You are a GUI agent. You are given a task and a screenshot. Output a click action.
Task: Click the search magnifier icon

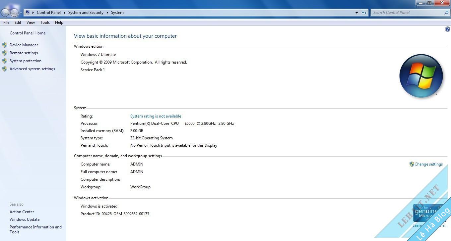pyautogui.click(x=446, y=13)
